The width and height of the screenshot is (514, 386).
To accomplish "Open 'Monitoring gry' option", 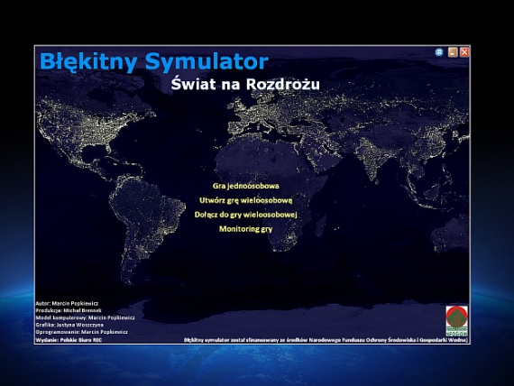I will click(x=245, y=229).
